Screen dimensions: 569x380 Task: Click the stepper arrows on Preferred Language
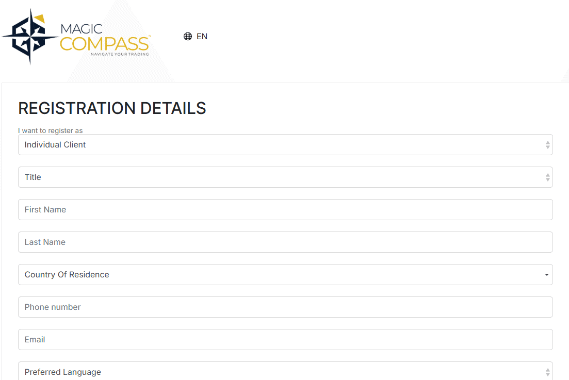point(547,371)
